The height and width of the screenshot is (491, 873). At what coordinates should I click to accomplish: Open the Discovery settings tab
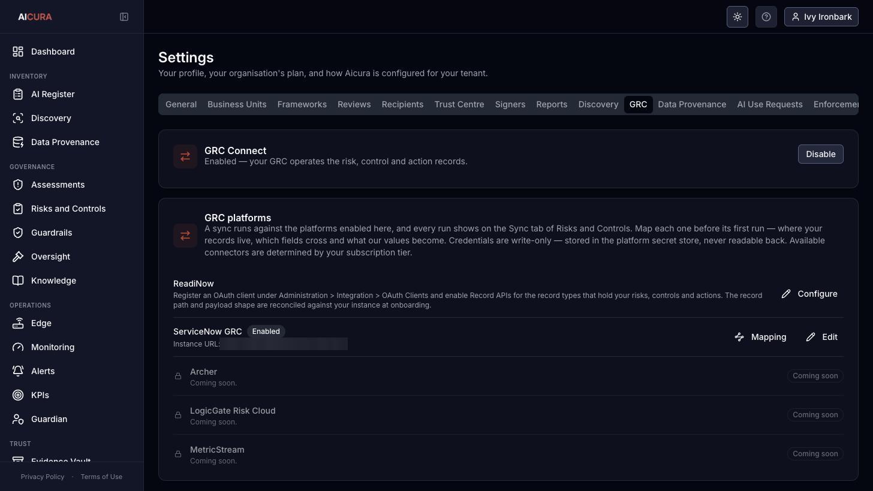pos(598,104)
